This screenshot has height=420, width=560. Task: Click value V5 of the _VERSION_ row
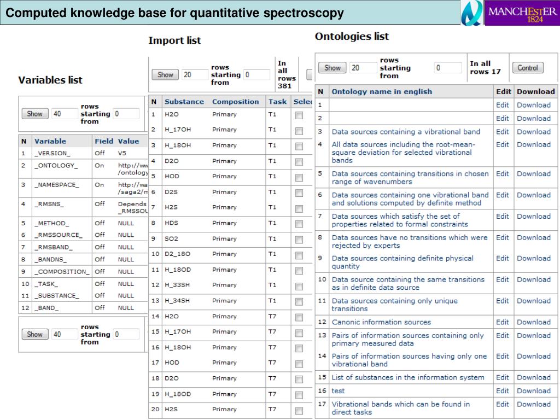pyautogui.click(x=122, y=153)
